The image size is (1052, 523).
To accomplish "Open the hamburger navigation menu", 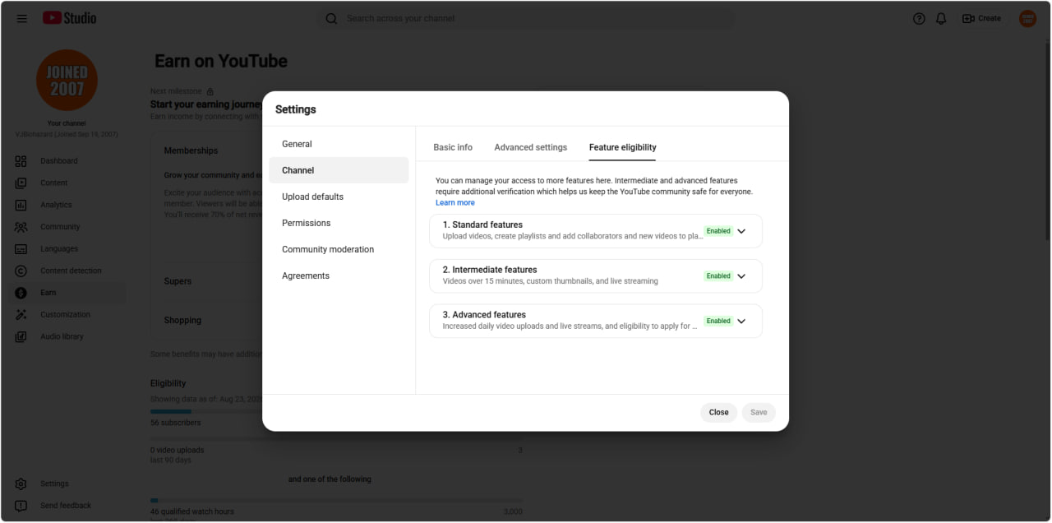I will tap(21, 18).
